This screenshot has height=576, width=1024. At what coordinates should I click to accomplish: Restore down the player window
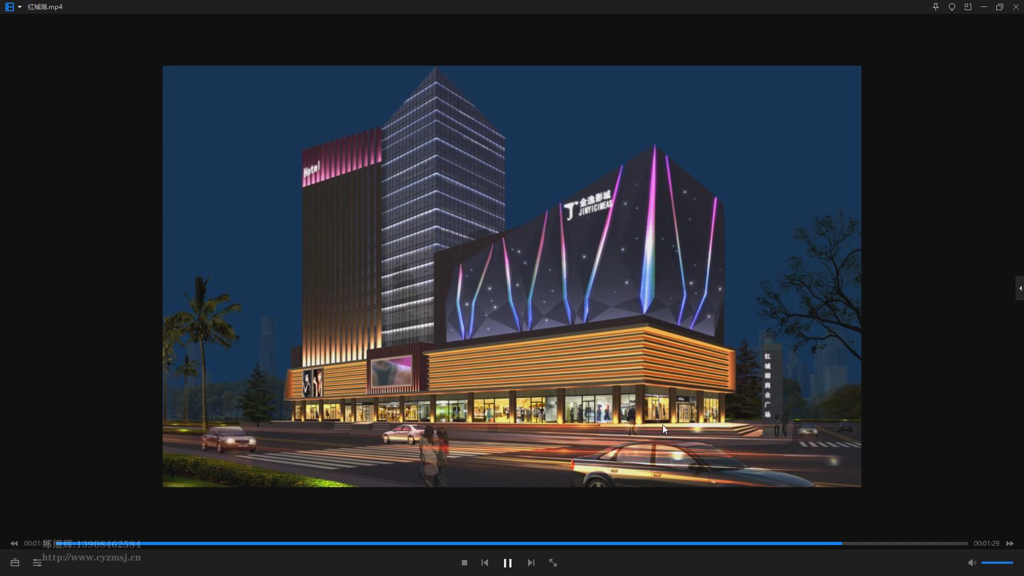point(1000,7)
